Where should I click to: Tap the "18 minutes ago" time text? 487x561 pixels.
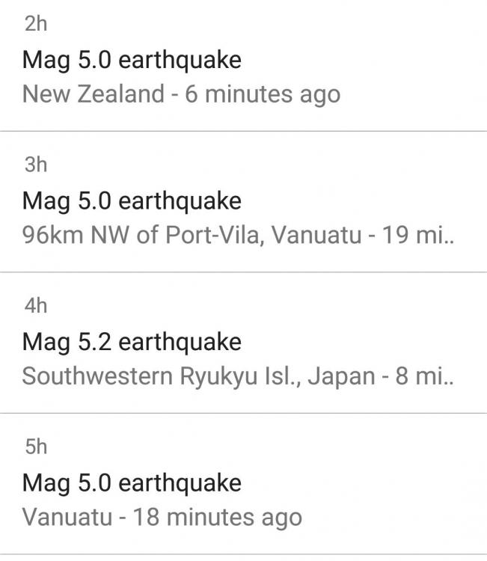click(x=217, y=517)
